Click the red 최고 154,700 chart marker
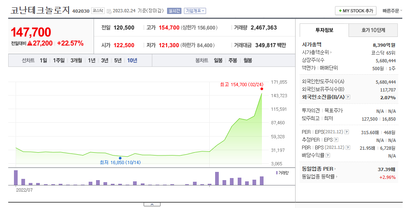The height and width of the screenshot is (208, 406). pos(262,89)
